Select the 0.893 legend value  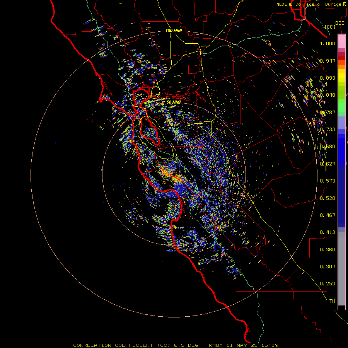[328, 78]
